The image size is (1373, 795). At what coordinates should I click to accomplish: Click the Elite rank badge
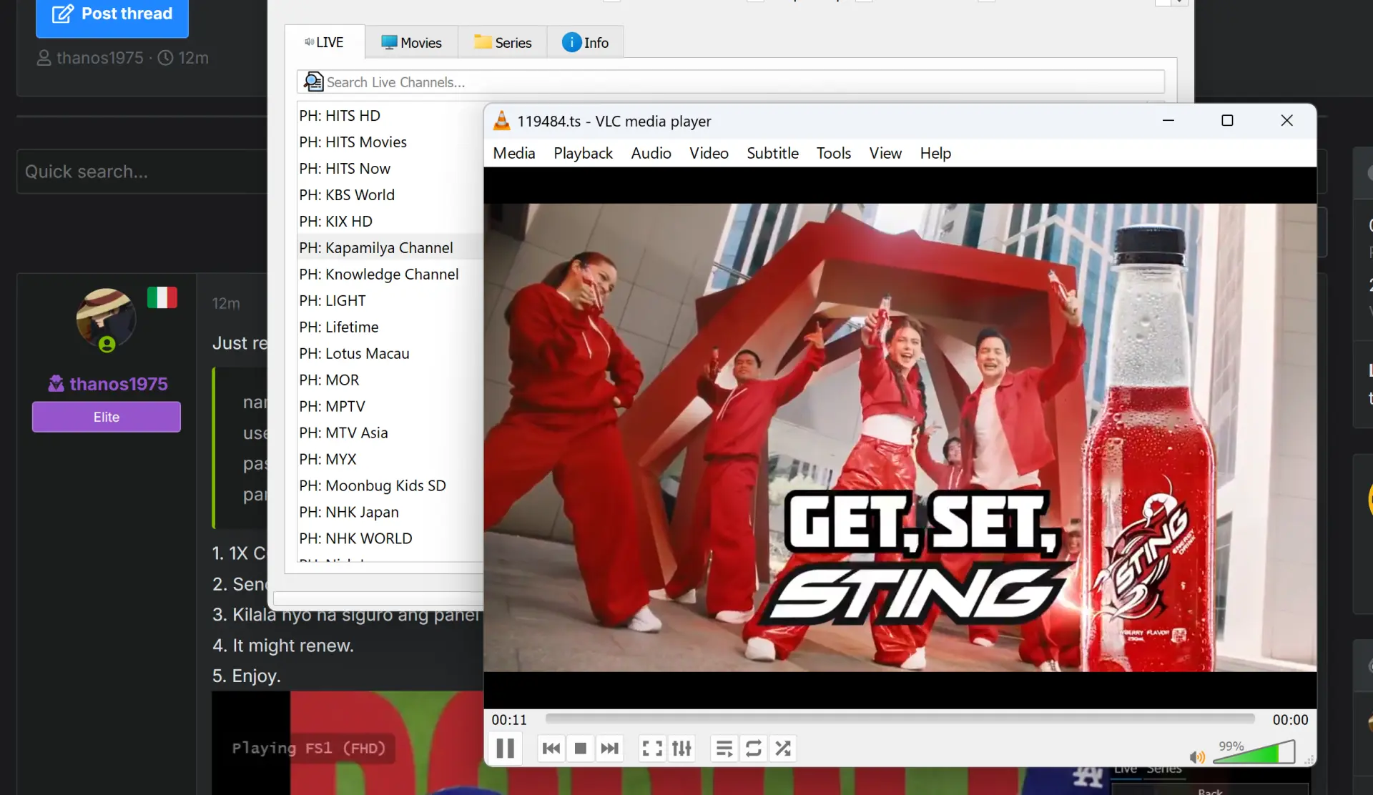point(107,417)
